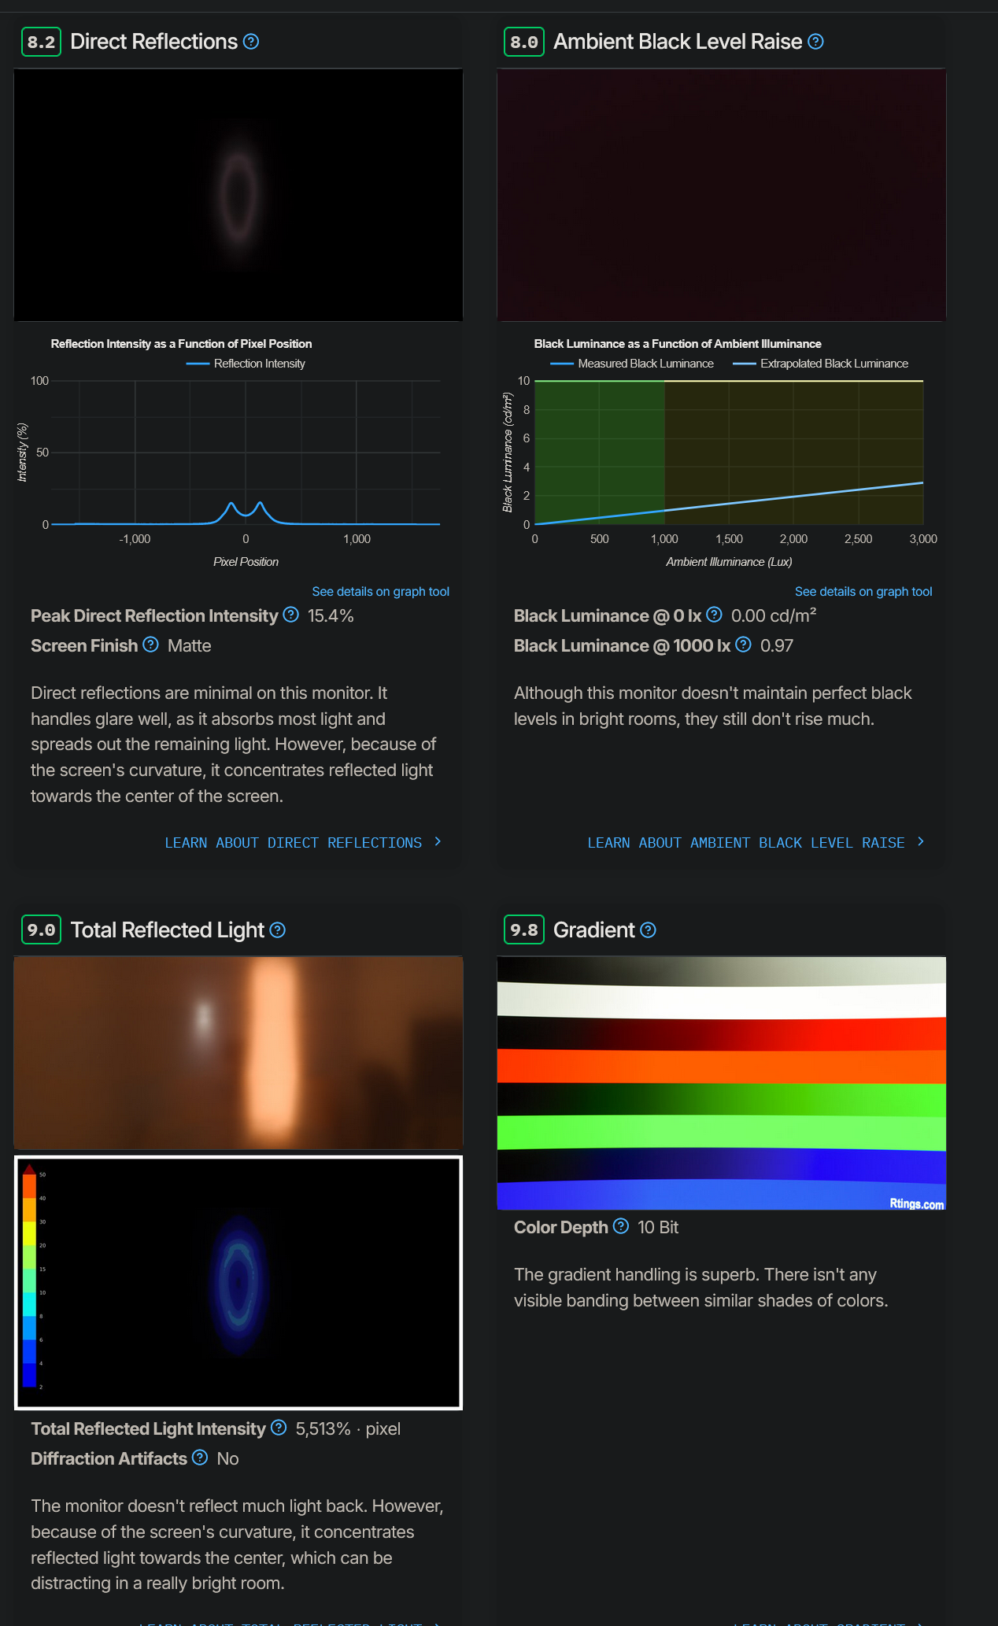Click the Black Luminance line chart plot
Image resolution: width=998 pixels, height=1626 pixels.
tap(729, 453)
